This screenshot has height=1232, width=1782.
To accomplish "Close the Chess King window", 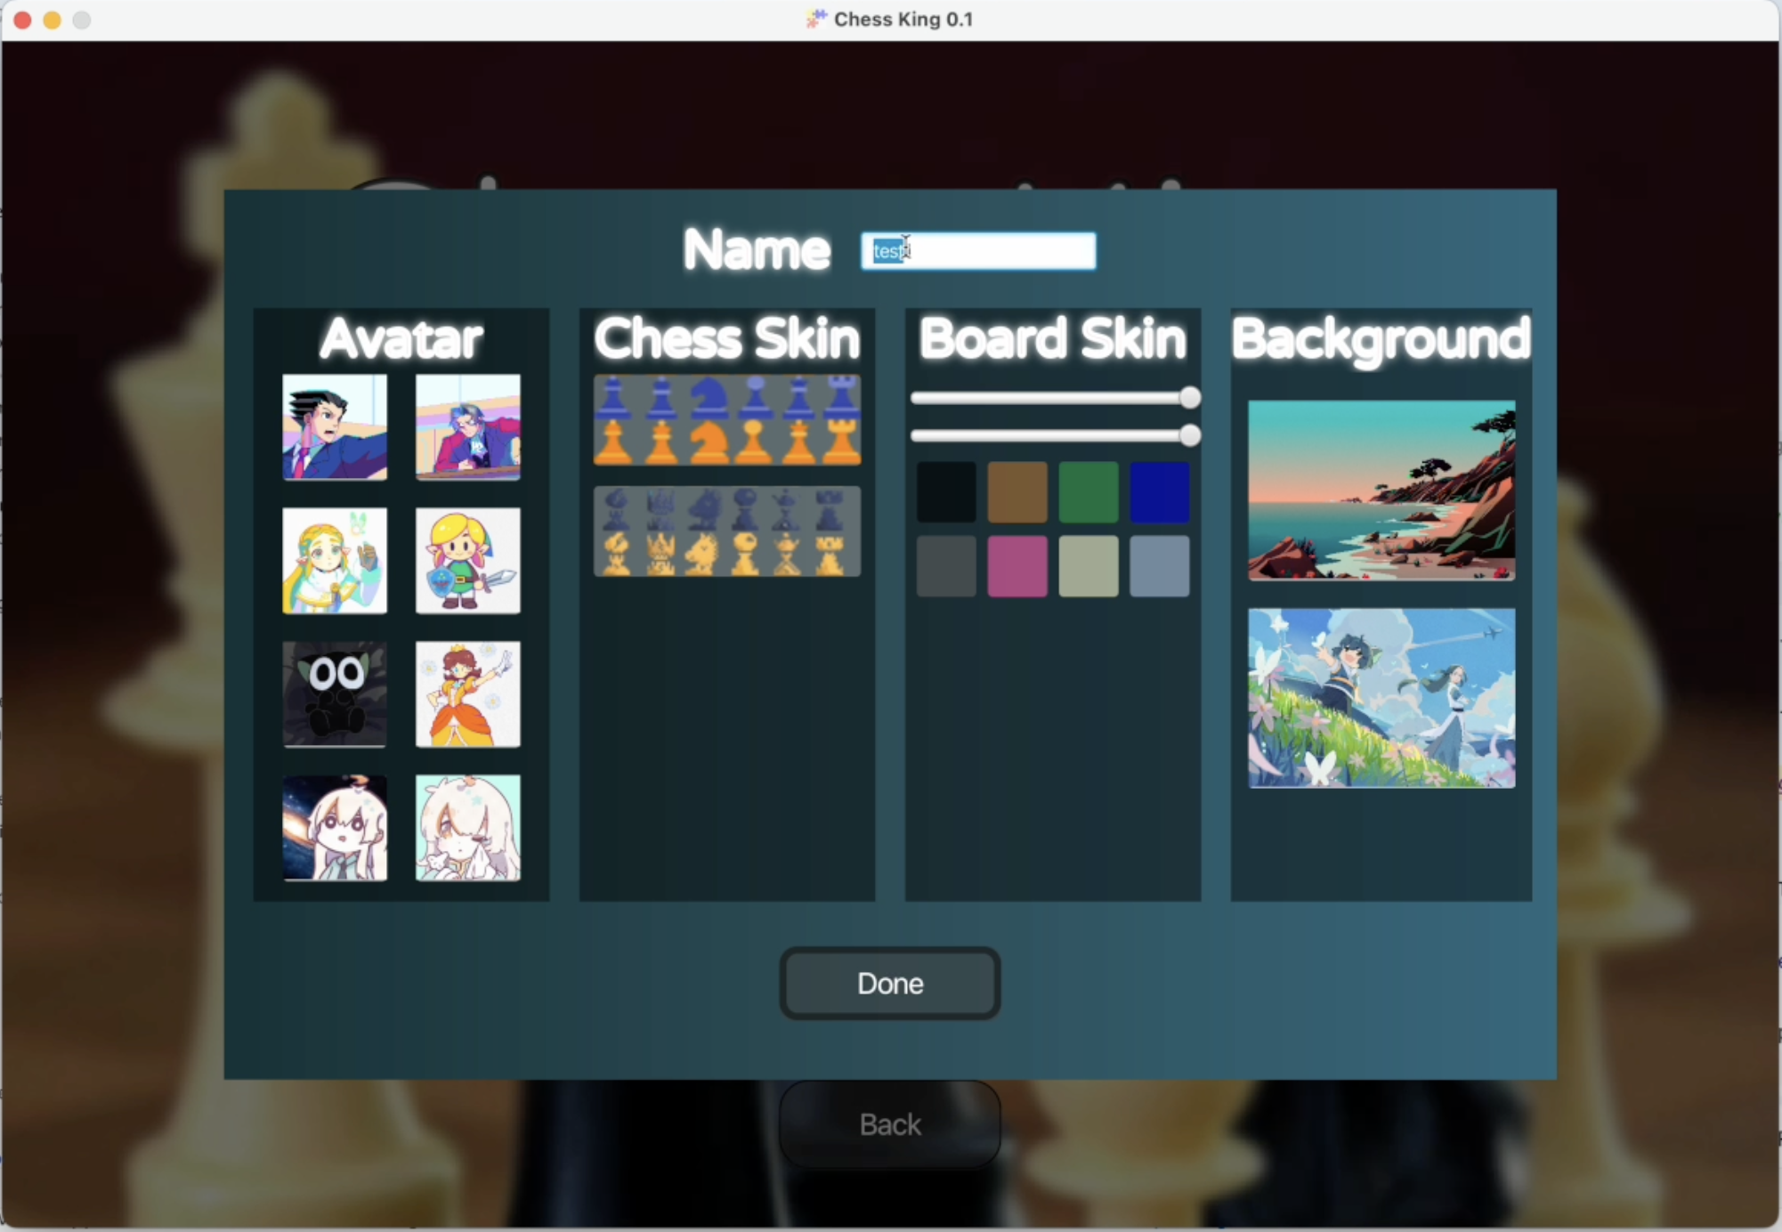I will pos(23,20).
